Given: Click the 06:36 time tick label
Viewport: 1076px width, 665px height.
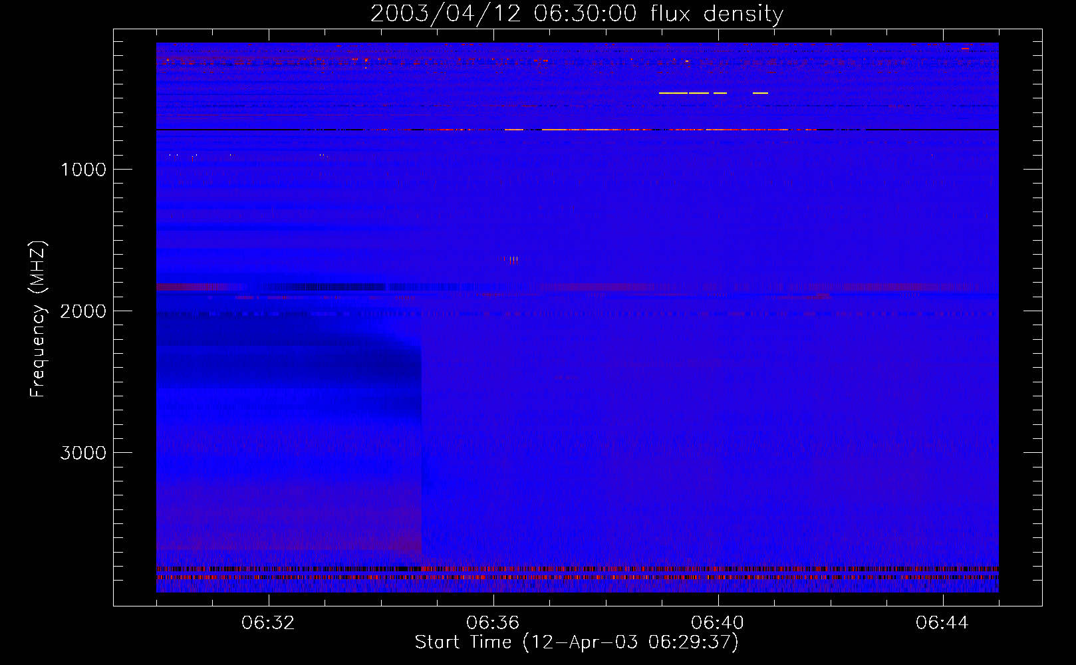Looking at the screenshot, I should coord(493,623).
